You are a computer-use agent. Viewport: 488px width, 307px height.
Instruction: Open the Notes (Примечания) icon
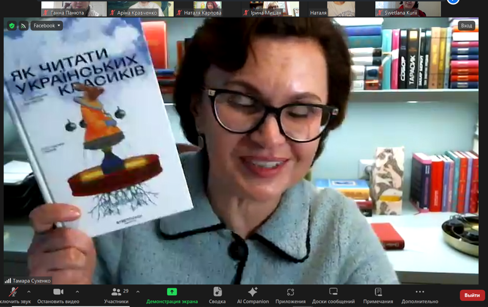pyautogui.click(x=378, y=292)
